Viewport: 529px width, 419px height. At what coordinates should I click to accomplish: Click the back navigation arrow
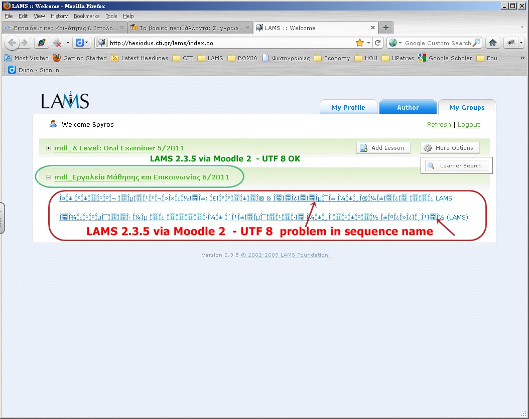[x=13, y=43]
